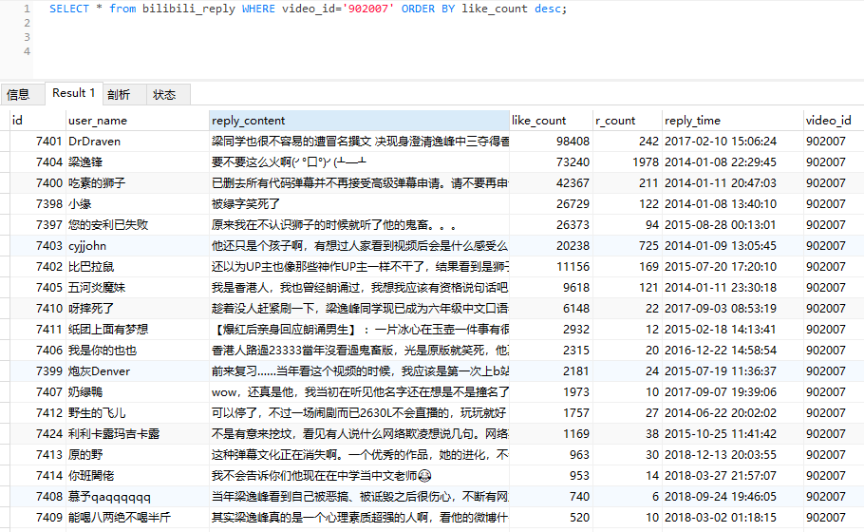Click reply content starting wow，还真是他

(359, 392)
